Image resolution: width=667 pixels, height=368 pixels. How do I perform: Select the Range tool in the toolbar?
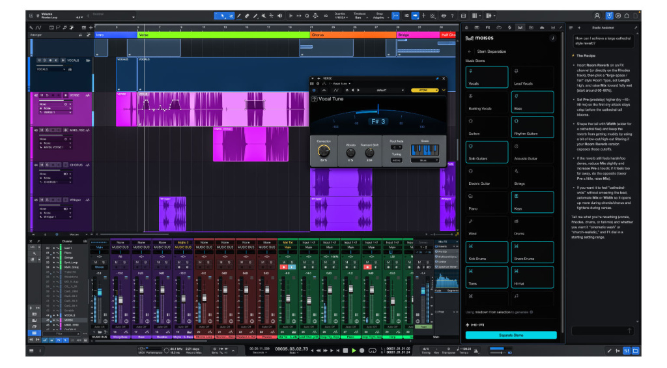(x=231, y=16)
